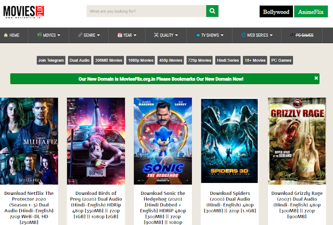Click the MoviesFlix logo

23,11
